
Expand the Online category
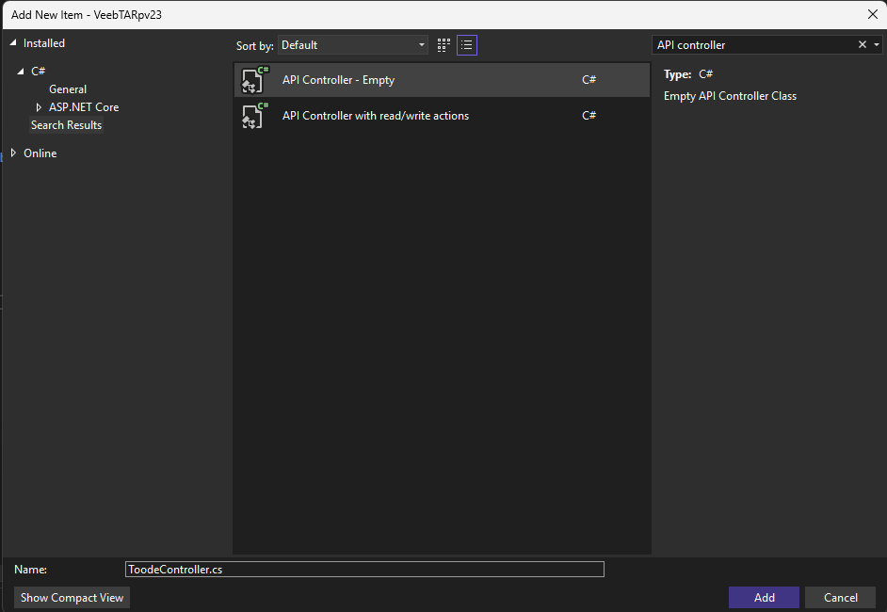(13, 153)
